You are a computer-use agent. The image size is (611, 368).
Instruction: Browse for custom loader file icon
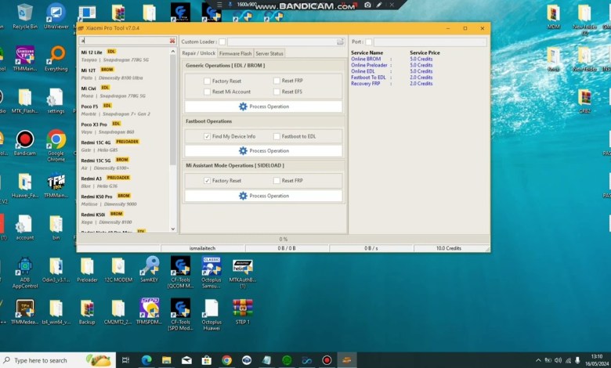coord(340,41)
